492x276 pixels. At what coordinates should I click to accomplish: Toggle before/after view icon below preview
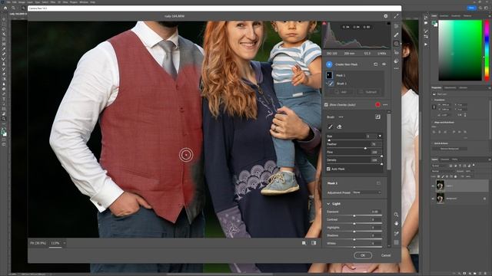[304, 243]
